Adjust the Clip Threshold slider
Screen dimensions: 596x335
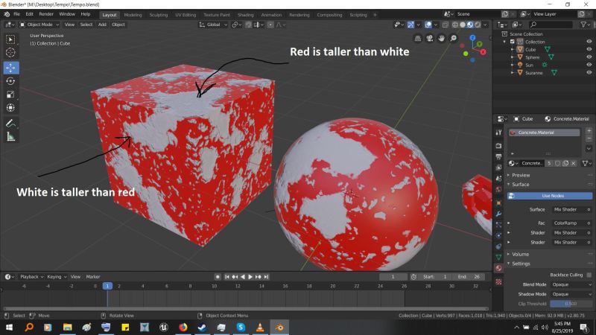(571, 304)
